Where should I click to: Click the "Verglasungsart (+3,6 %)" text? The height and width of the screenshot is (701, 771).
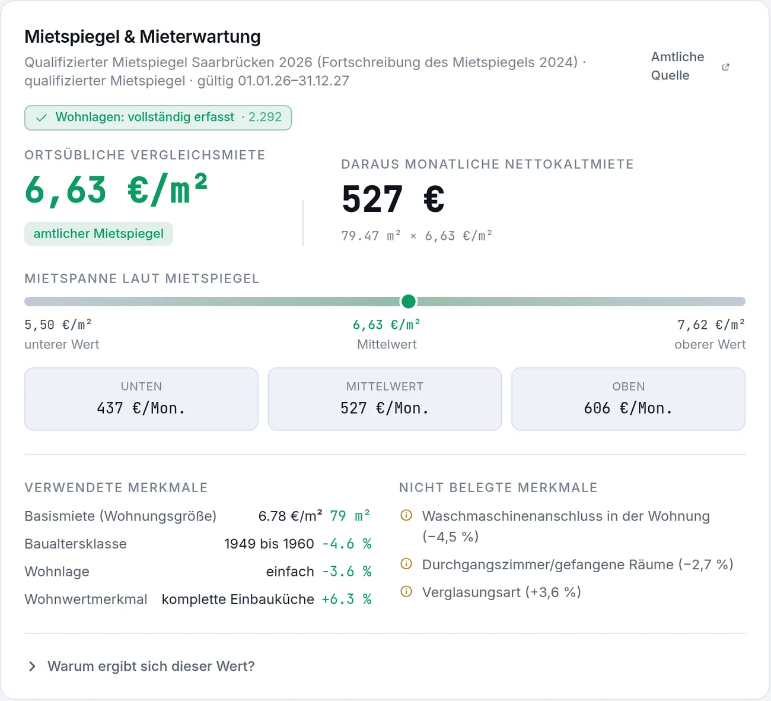[501, 592]
